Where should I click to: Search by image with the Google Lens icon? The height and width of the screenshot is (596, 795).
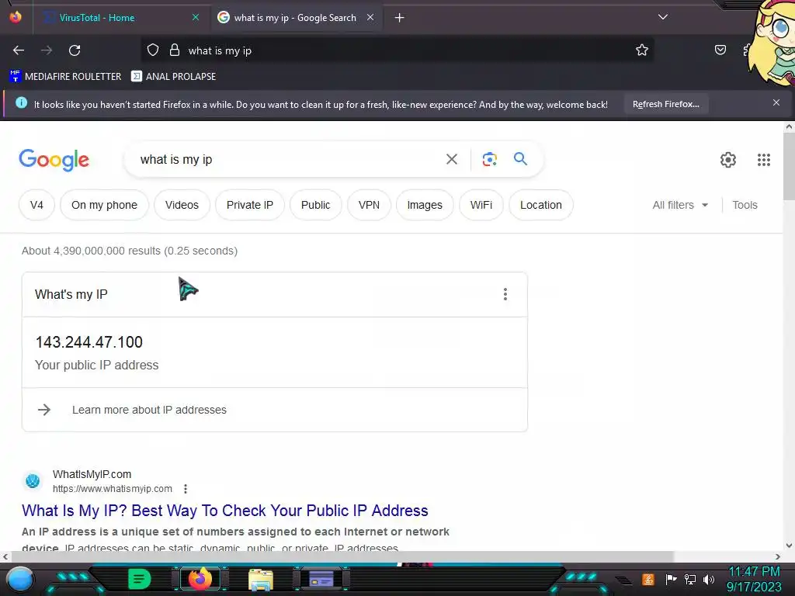(x=490, y=160)
